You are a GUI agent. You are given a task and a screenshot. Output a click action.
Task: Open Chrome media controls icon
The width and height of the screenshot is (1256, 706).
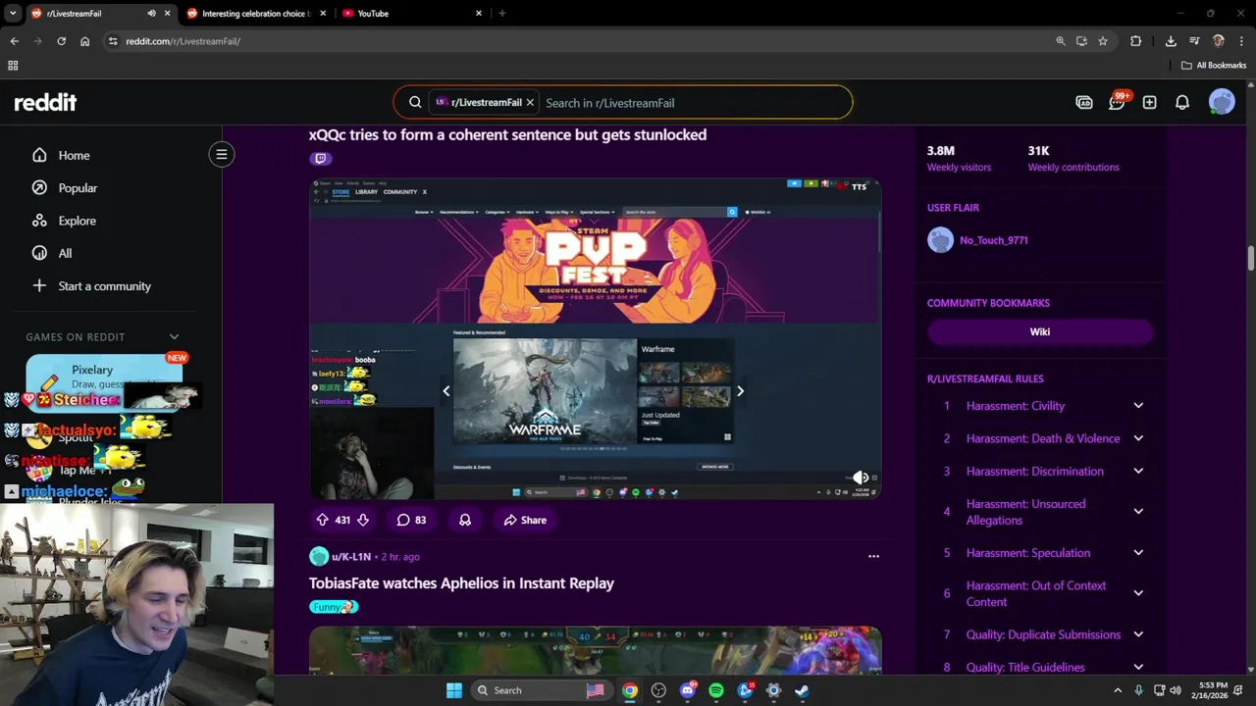(1194, 41)
